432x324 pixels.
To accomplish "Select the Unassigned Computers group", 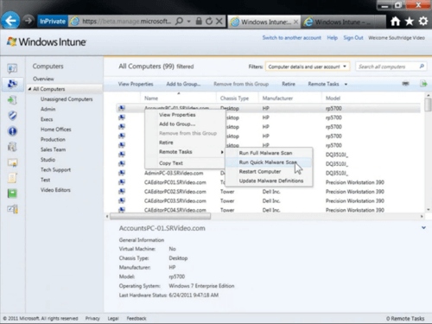I will 67,99.
